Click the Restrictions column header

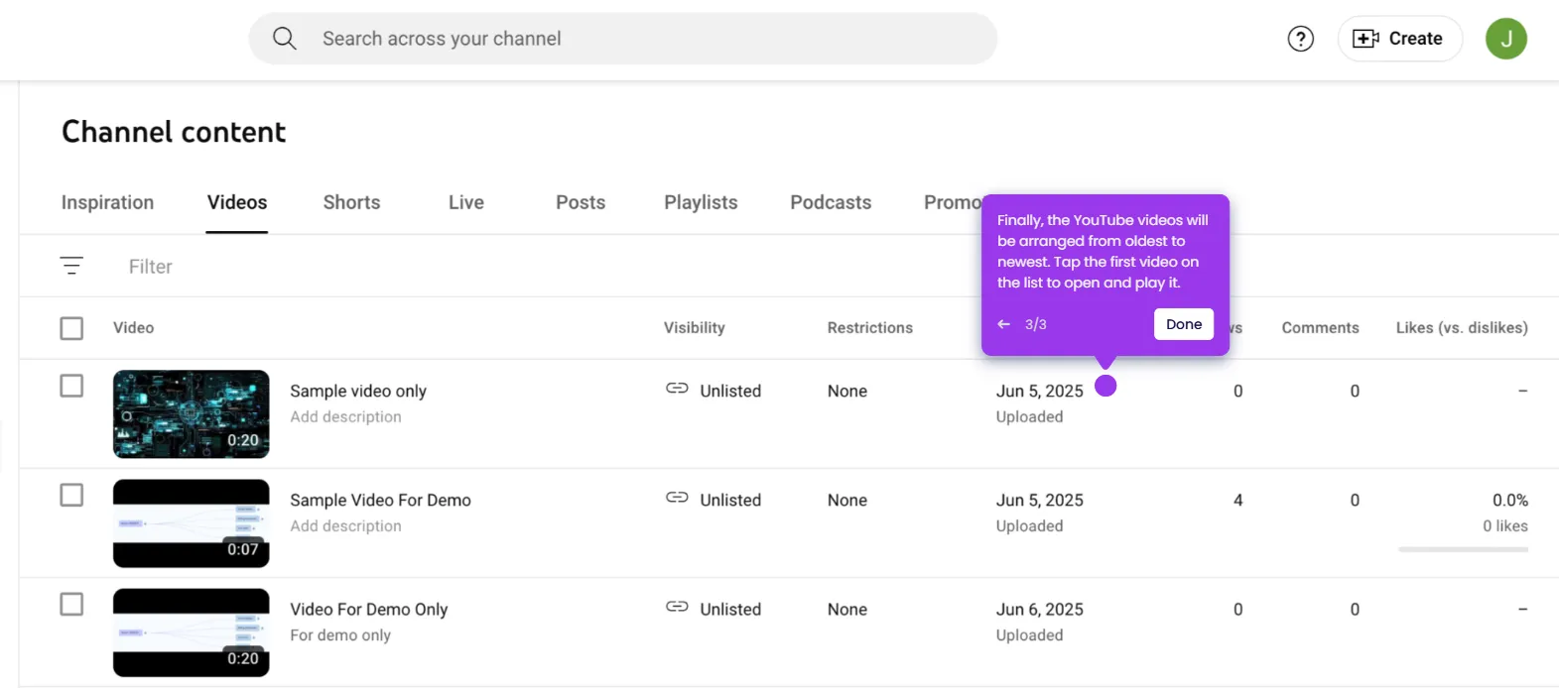coord(870,327)
